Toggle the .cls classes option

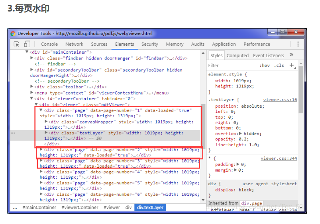pos(279,66)
